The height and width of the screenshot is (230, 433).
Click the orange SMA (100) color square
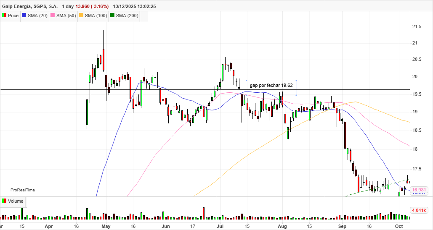[x=81, y=16]
